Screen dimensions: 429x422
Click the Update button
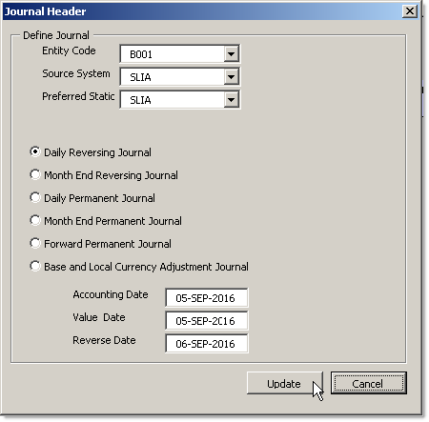click(x=285, y=383)
